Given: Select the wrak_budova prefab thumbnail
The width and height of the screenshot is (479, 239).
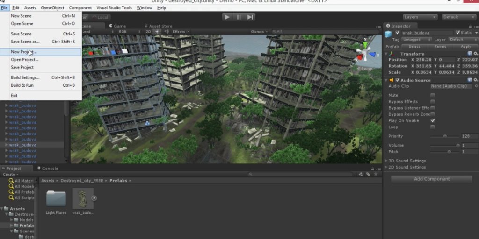Looking at the screenshot, I should [83, 198].
